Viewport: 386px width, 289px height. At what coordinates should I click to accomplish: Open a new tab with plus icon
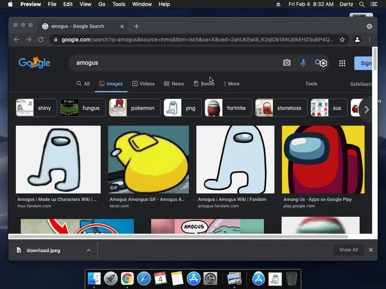(x=136, y=26)
